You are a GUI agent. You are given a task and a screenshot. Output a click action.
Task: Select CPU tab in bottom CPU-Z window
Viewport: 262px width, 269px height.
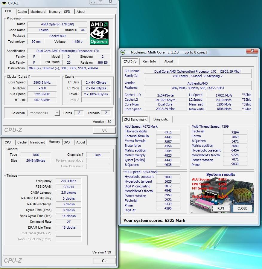[x=8, y=142]
